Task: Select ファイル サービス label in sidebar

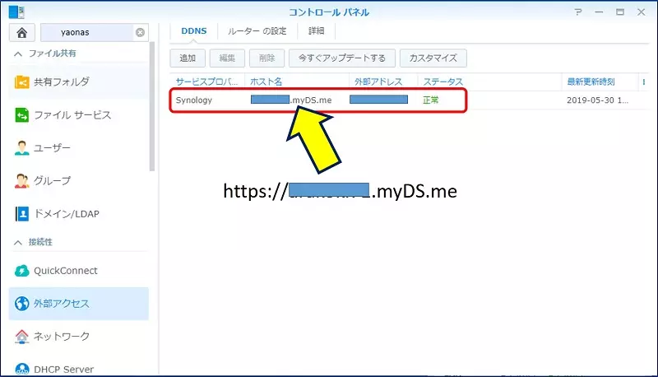Action: 72,115
